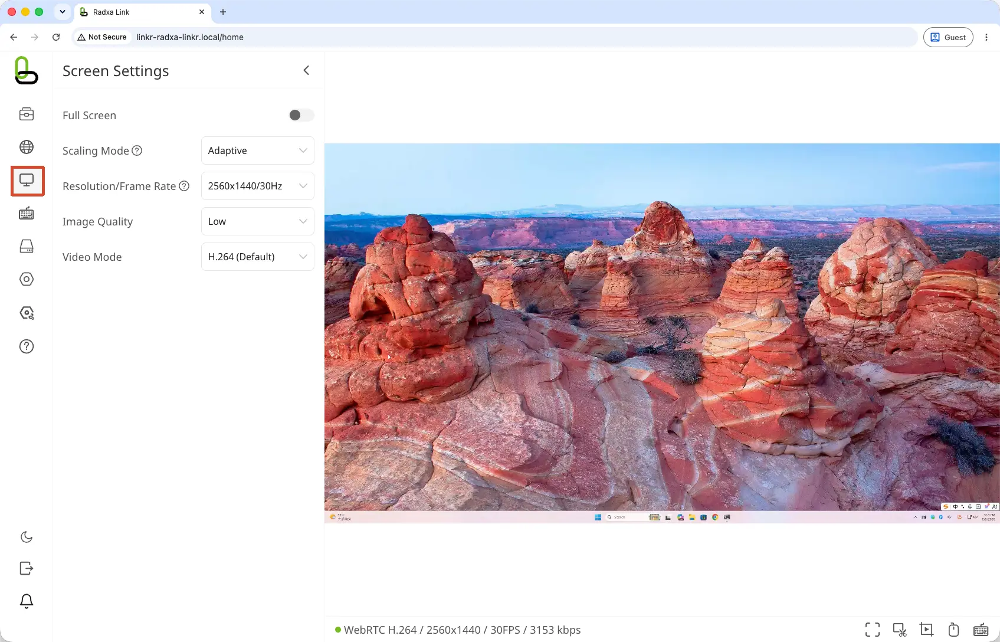1000x642 pixels.
Task: Click the mouse icon in status bar
Action: coord(953,630)
